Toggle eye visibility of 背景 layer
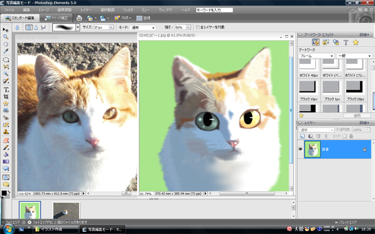 click(301, 149)
